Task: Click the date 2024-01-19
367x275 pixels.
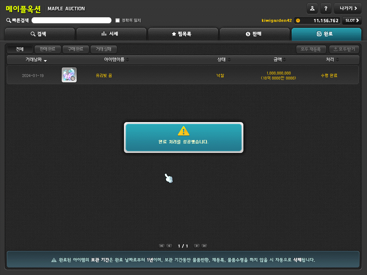Action: pyautogui.click(x=33, y=76)
